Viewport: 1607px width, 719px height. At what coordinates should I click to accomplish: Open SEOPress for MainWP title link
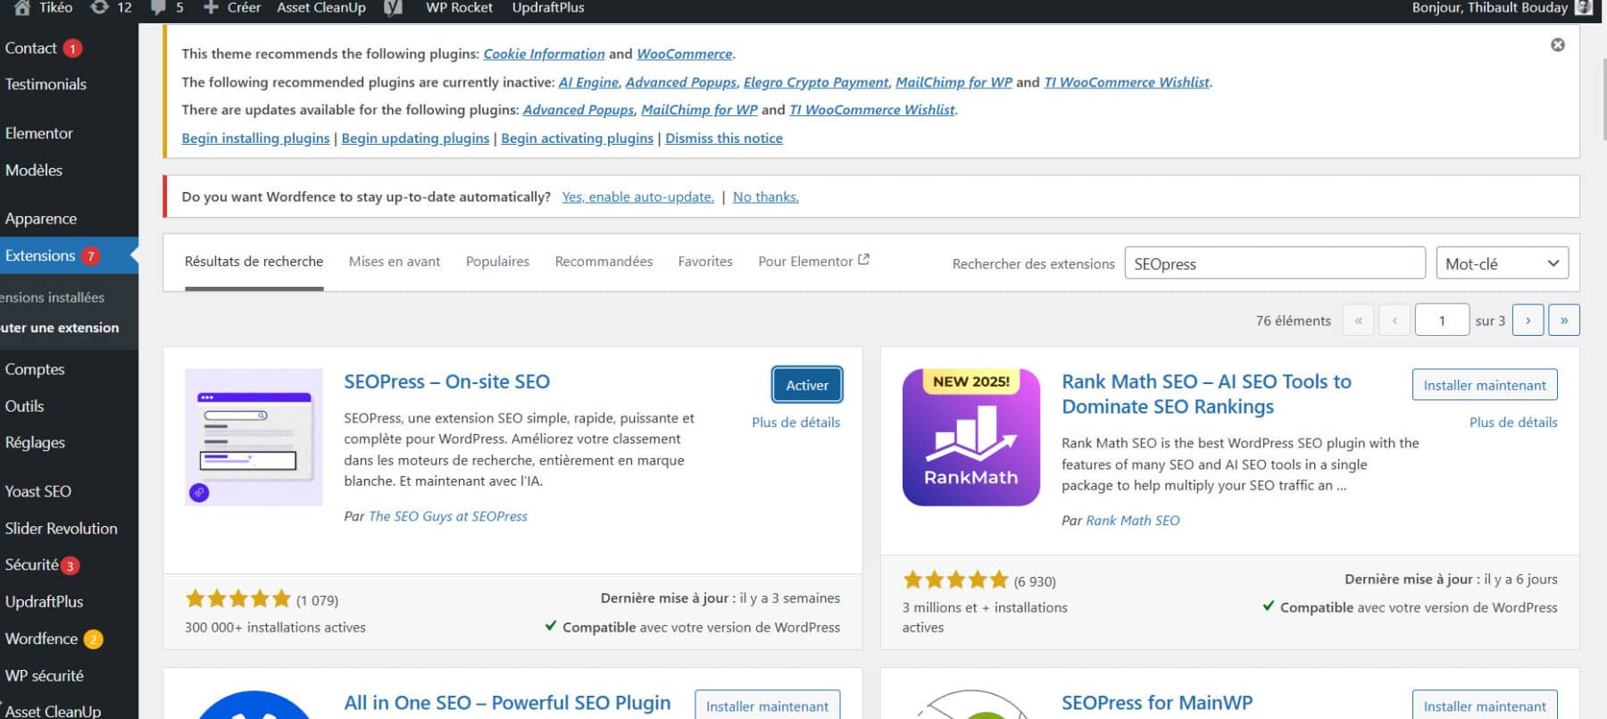coord(1157,703)
